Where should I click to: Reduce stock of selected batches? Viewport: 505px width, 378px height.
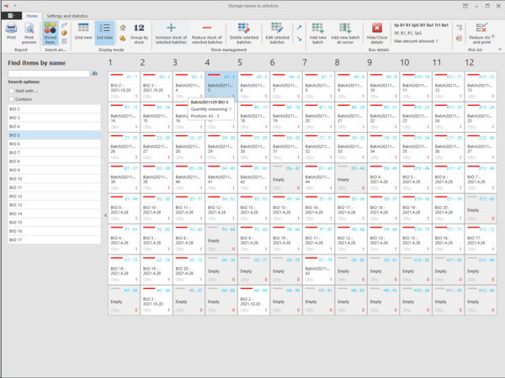[207, 32]
